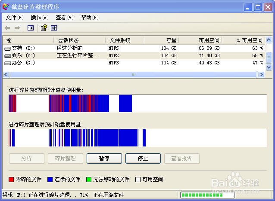Click the drive icon for 办公 (G:)
Screen dimensions: 275x201
pyautogui.click(x=8, y=63)
